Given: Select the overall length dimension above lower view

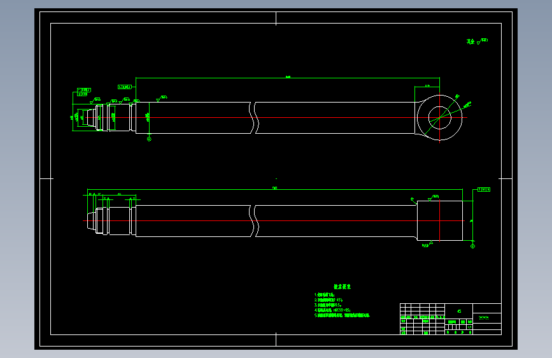Looking at the screenshot, I should point(274,189).
